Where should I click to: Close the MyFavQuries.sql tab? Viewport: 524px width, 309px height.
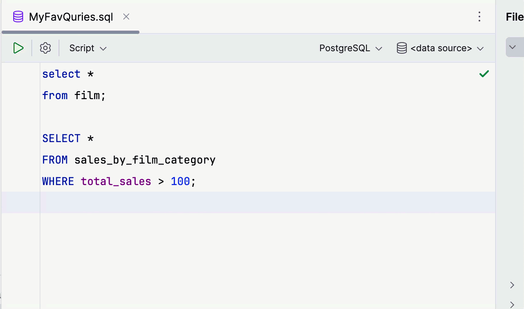click(x=126, y=17)
